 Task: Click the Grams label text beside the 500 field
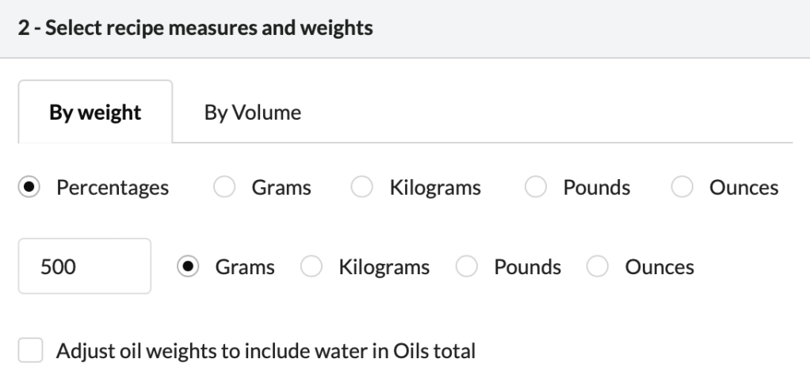tap(245, 267)
